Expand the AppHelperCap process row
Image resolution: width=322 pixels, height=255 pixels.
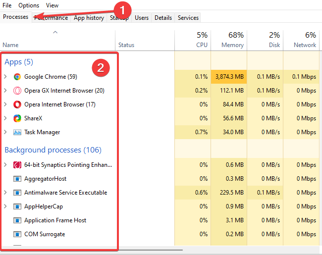point(5,206)
